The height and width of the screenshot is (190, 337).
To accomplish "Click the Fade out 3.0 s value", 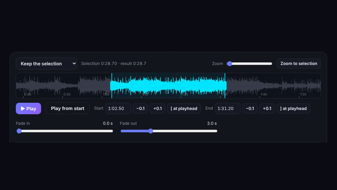I will 212,123.
